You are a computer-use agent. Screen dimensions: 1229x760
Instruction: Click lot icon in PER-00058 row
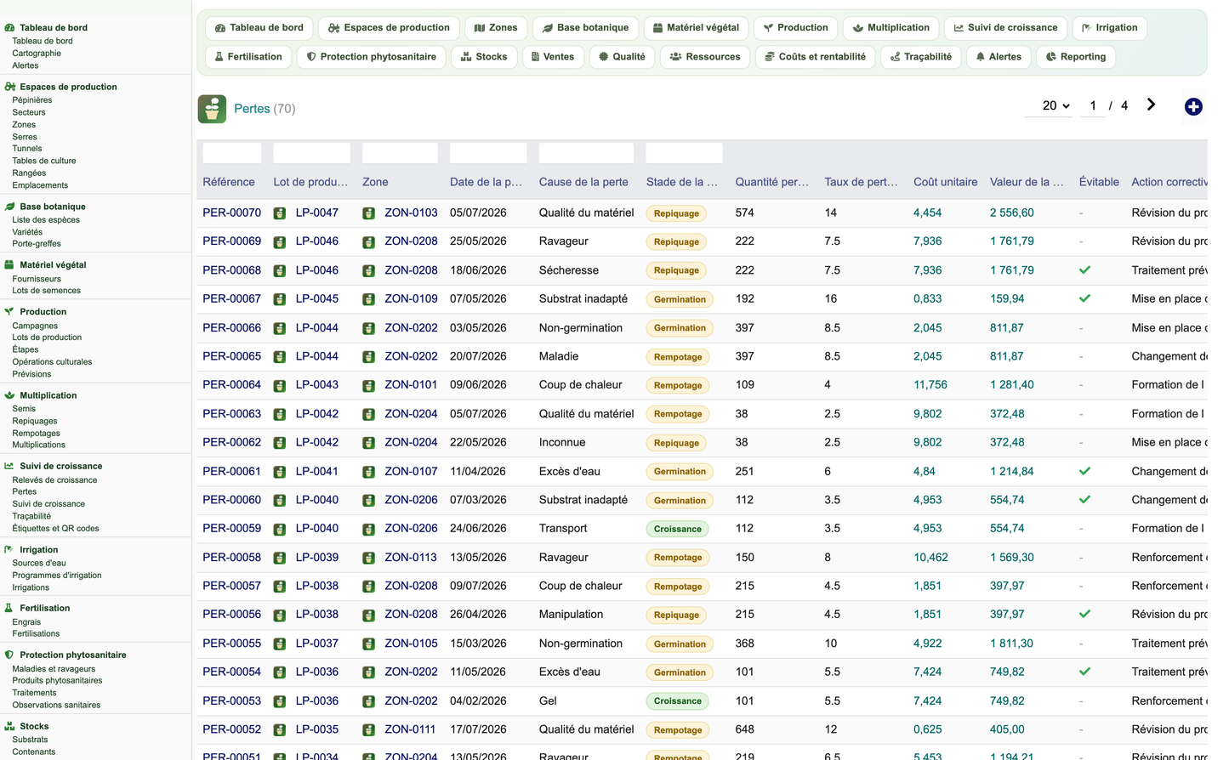280,559
